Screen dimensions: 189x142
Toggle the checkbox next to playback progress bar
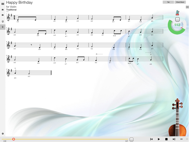coord(131,139)
